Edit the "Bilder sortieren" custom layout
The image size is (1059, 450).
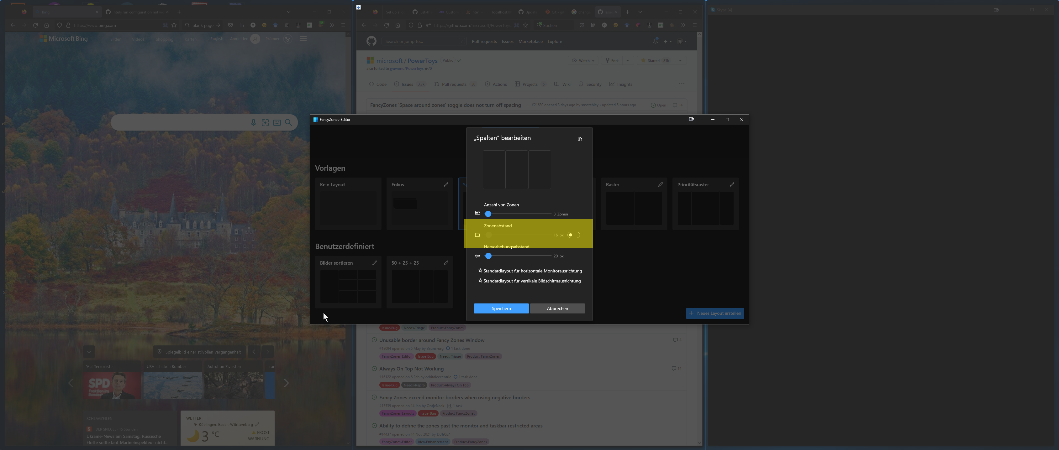(x=375, y=263)
